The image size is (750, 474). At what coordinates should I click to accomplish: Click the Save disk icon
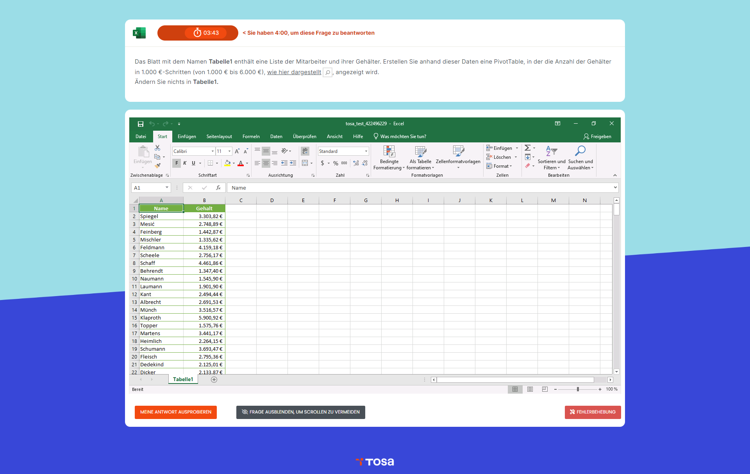[x=141, y=124]
